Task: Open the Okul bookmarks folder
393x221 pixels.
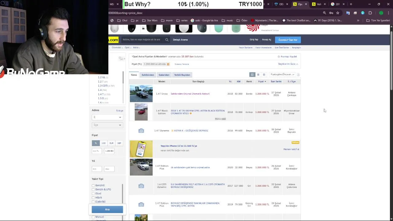Action: (x=122, y=20)
